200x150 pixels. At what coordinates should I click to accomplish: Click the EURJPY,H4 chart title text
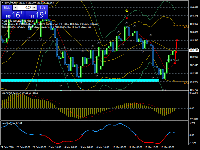(10, 2)
